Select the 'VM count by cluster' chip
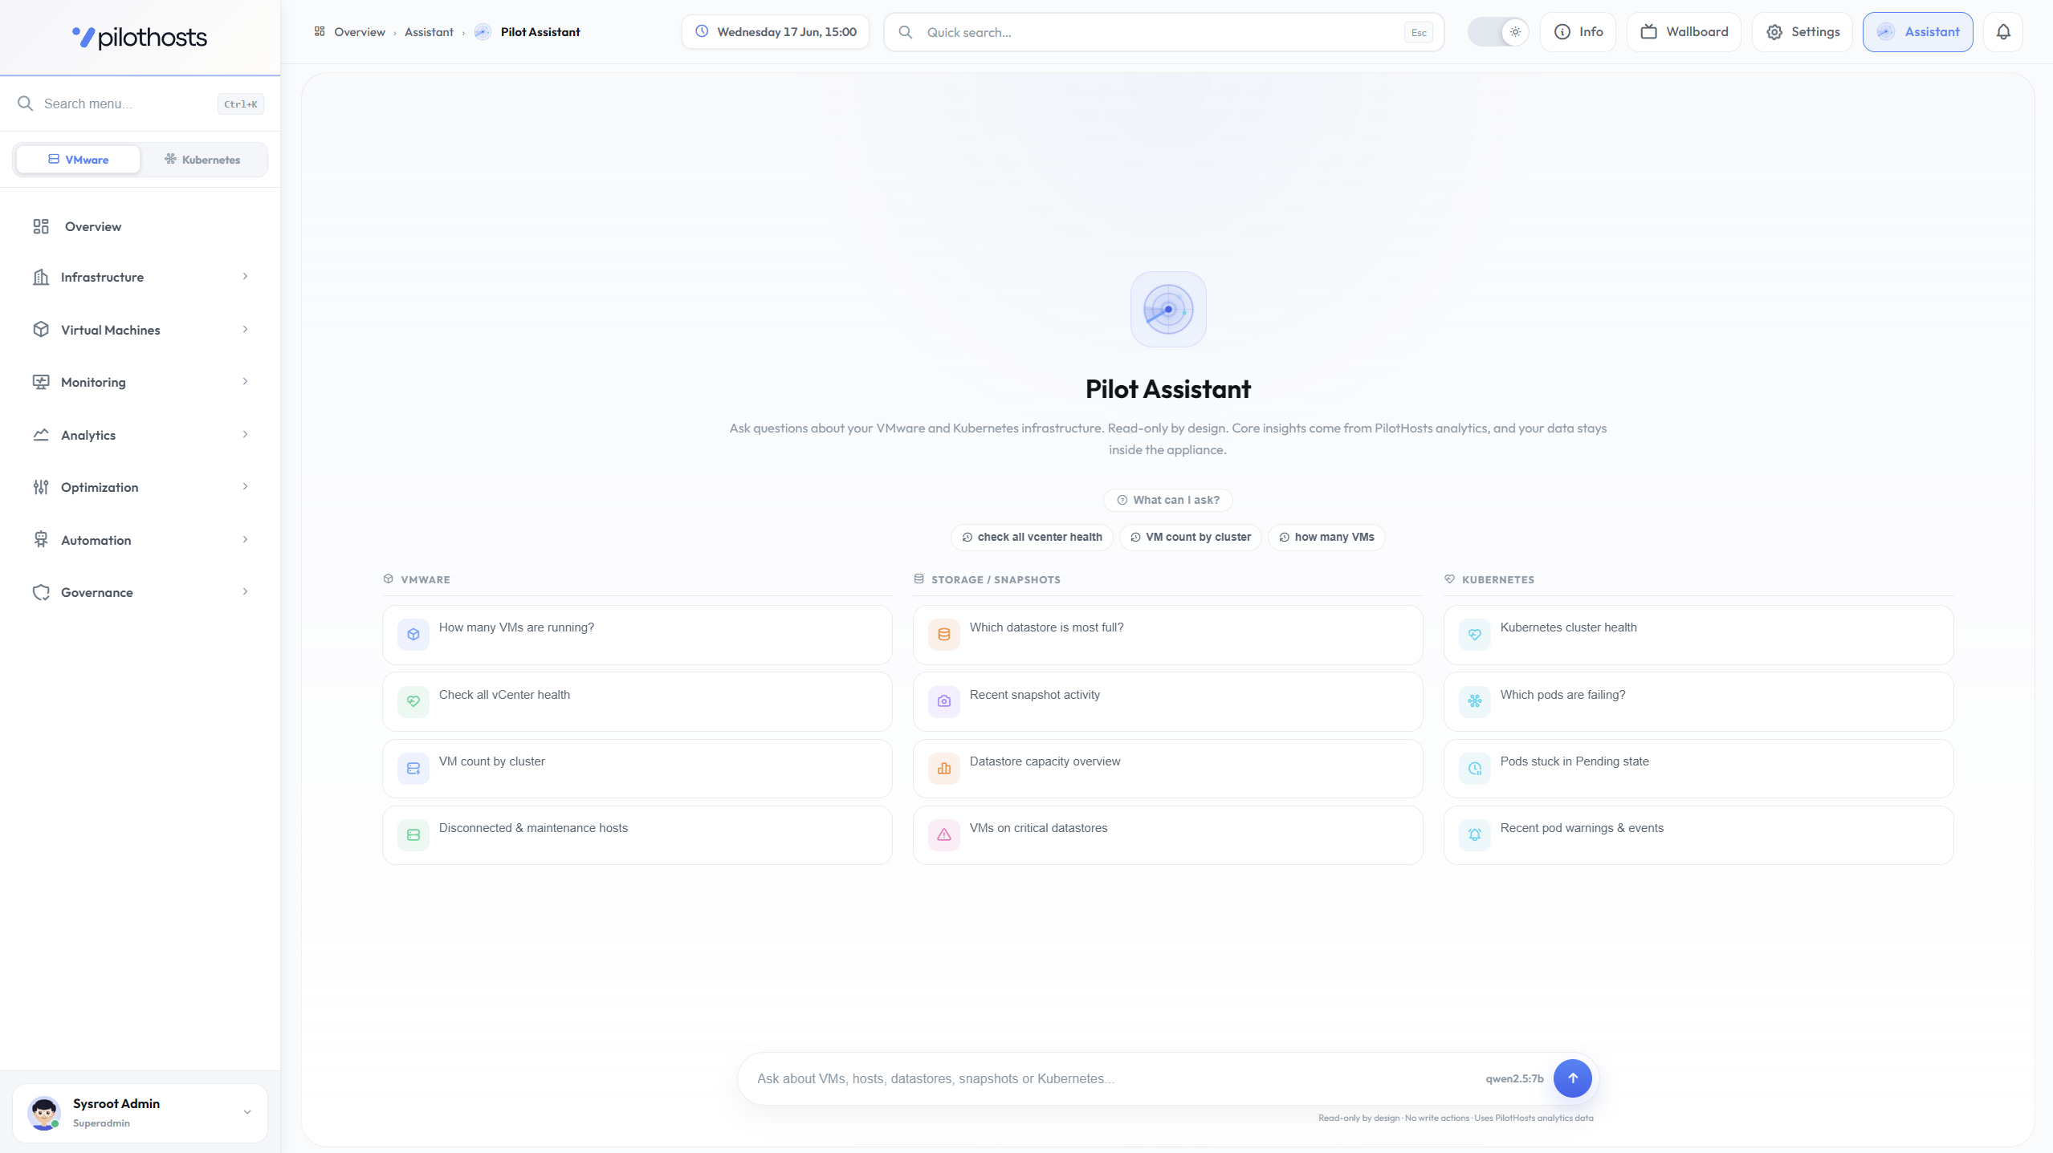The height and width of the screenshot is (1153, 2053). 1191,537
